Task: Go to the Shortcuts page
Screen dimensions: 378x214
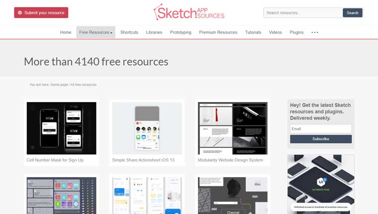Action: (129, 32)
